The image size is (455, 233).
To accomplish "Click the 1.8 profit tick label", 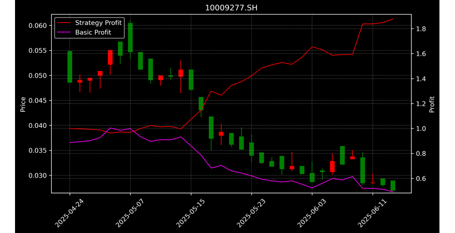I will 420,29.
